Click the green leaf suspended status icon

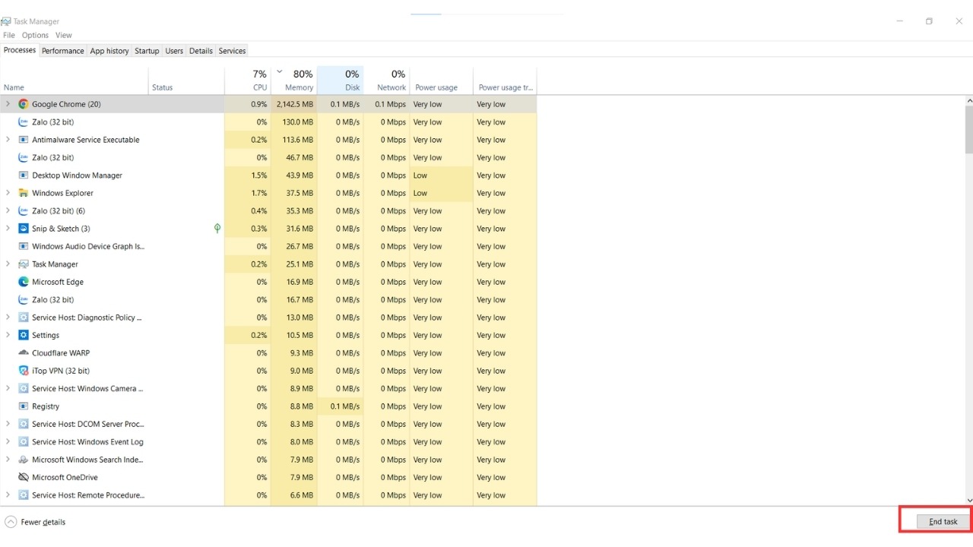(x=217, y=229)
